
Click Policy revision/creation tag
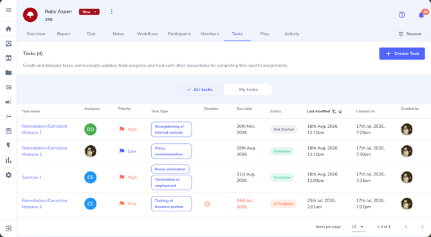click(171, 151)
